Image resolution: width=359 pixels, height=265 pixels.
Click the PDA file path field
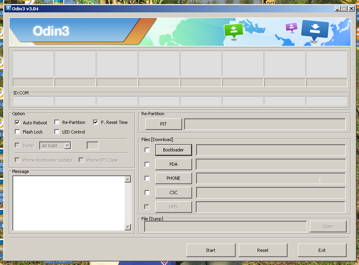pos(271,164)
